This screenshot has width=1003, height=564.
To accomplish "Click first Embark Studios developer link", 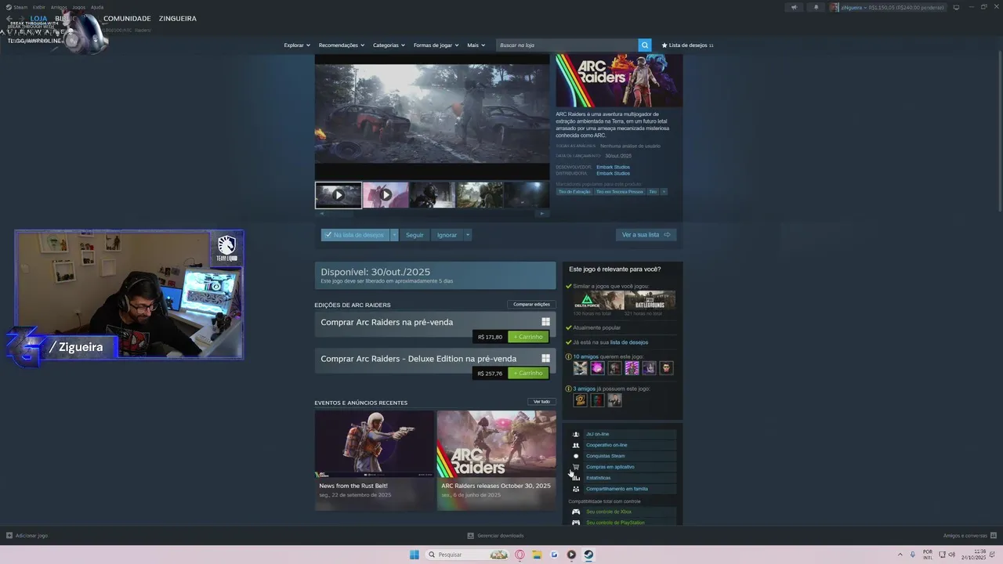I will [613, 167].
